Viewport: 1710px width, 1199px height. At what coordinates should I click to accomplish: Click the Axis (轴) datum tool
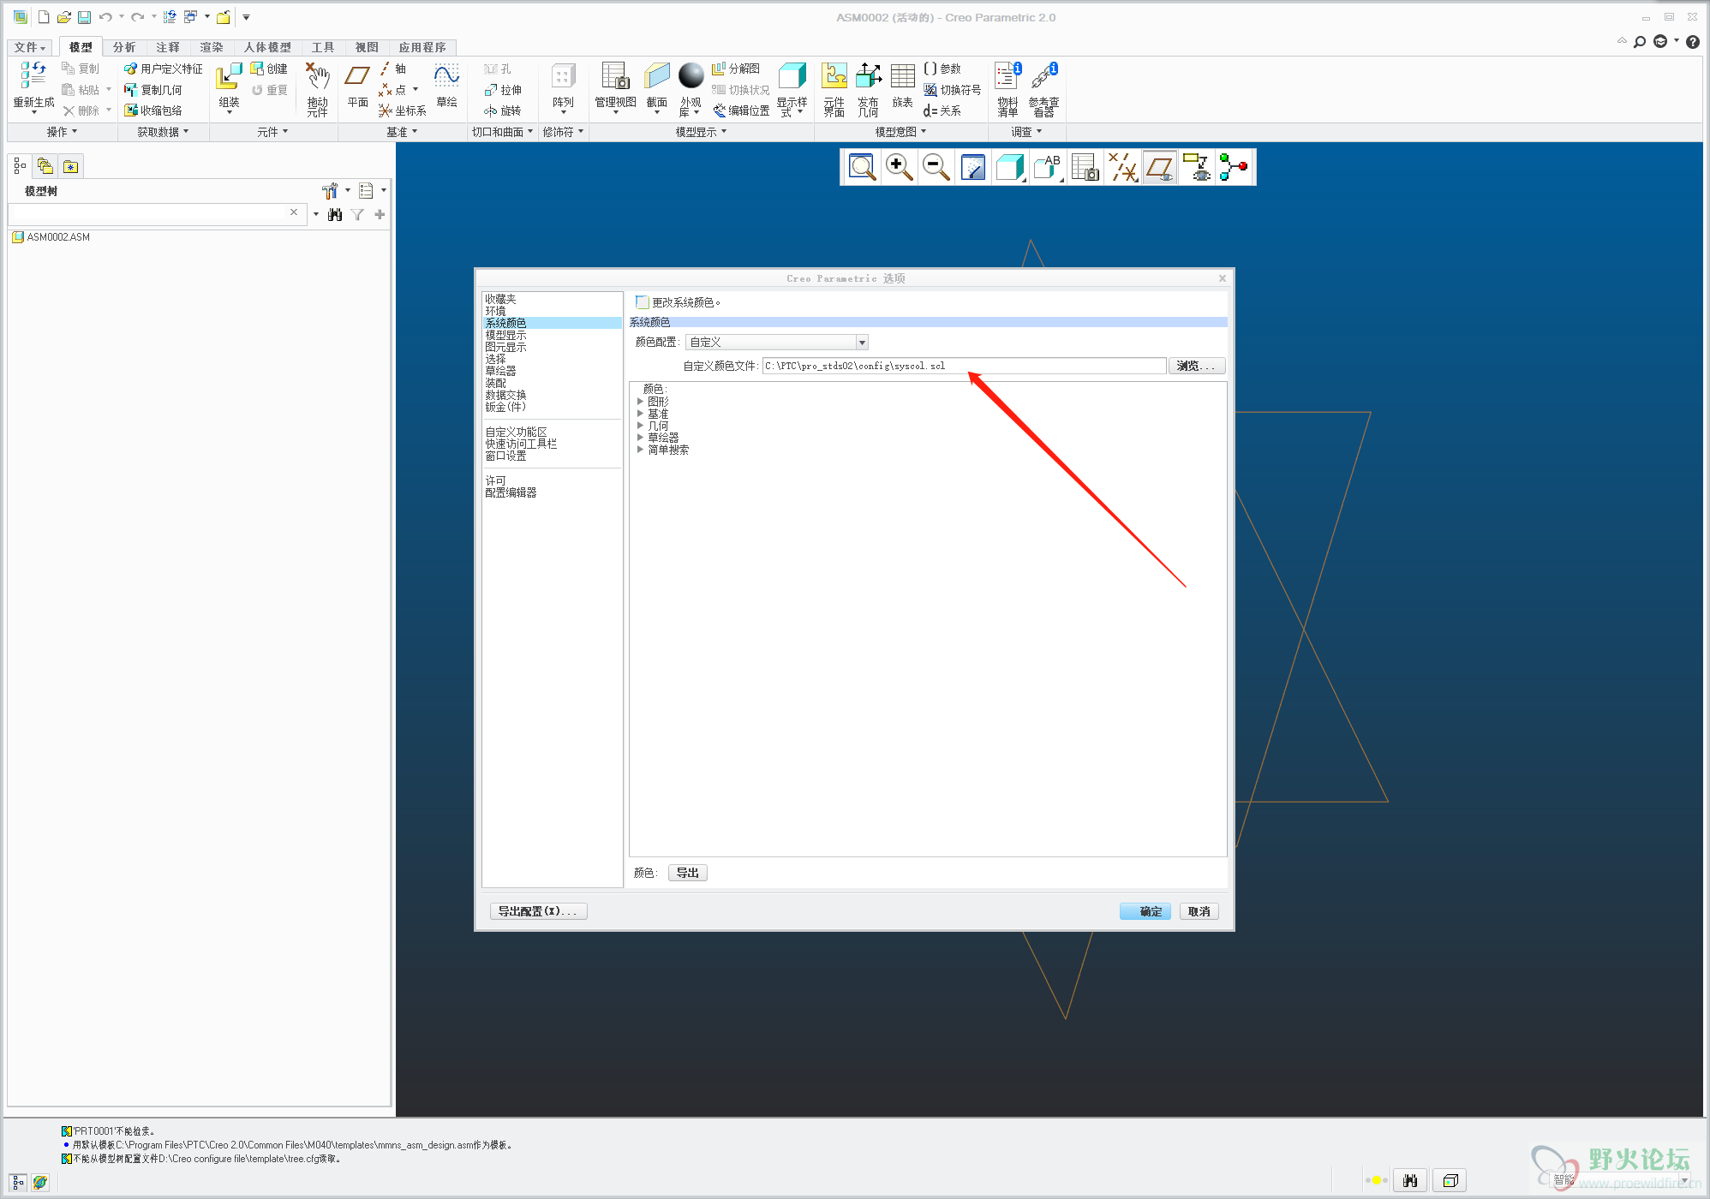pyautogui.click(x=393, y=69)
